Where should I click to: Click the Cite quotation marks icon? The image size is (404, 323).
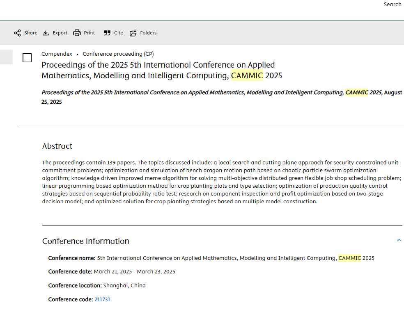click(x=107, y=33)
